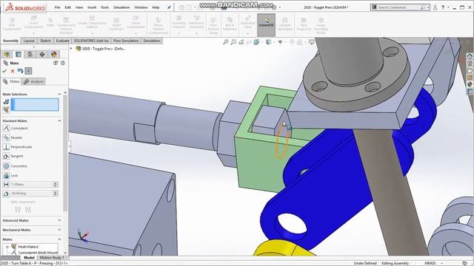
Task: Toggle the keep-visible pushpin in Mate panel
Action: point(28,71)
